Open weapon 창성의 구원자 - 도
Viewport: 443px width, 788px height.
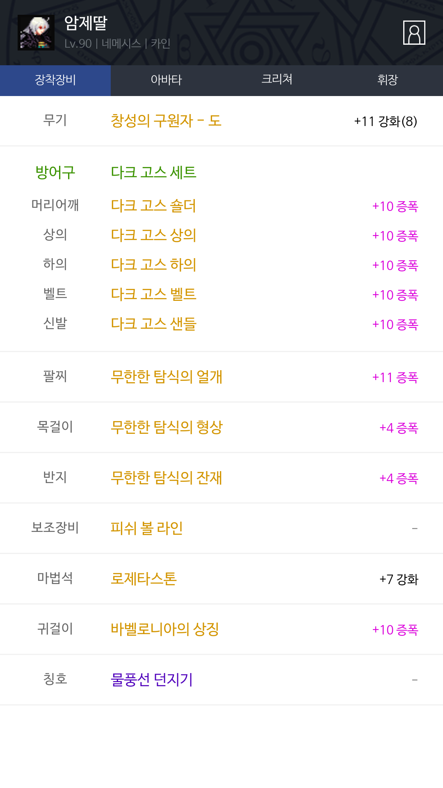166,121
